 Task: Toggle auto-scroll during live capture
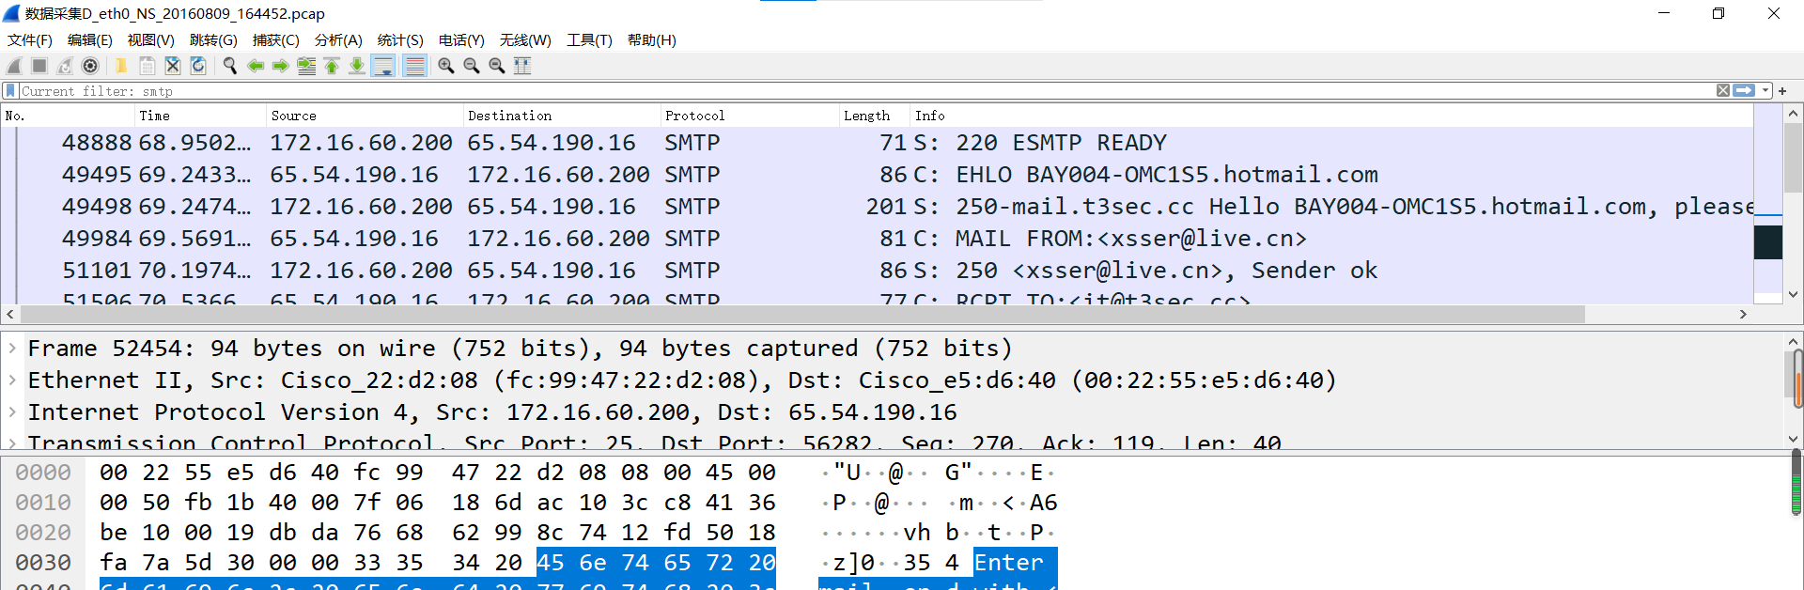(x=383, y=66)
